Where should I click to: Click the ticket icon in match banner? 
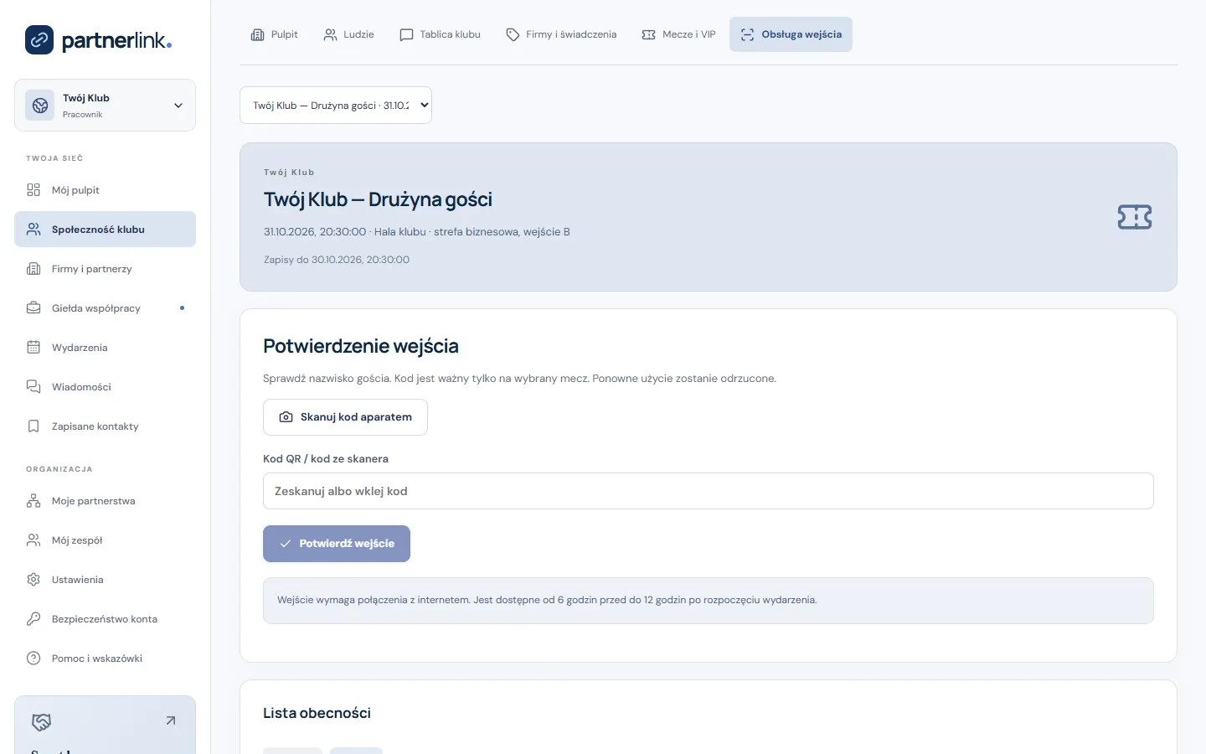click(x=1135, y=217)
